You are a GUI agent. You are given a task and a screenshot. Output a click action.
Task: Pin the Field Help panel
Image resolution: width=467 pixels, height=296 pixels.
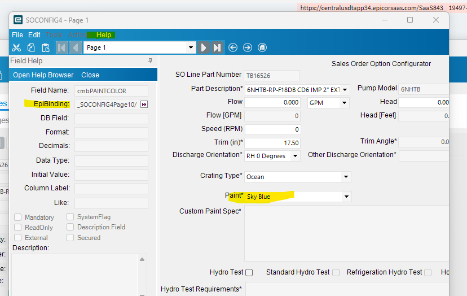(150, 61)
